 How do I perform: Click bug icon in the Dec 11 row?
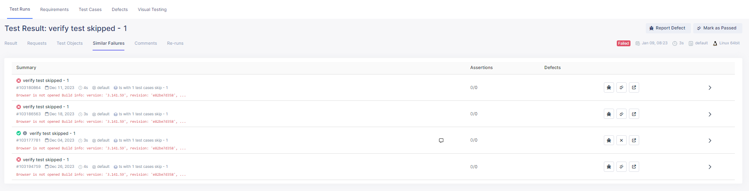(609, 87)
